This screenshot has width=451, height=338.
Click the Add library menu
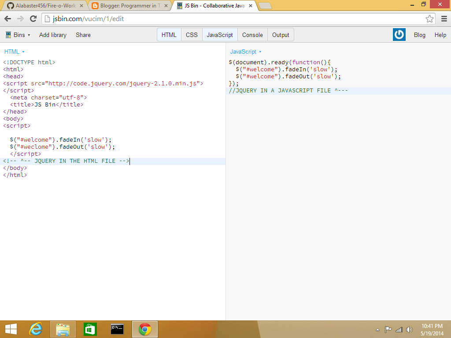pos(53,35)
